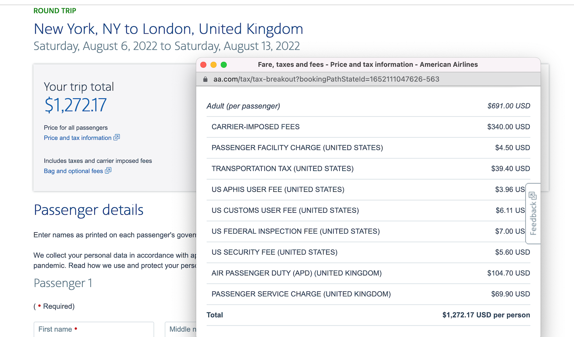Click external-link icon beside Price and tax information
This screenshot has height=337, width=574.
pos(117,137)
